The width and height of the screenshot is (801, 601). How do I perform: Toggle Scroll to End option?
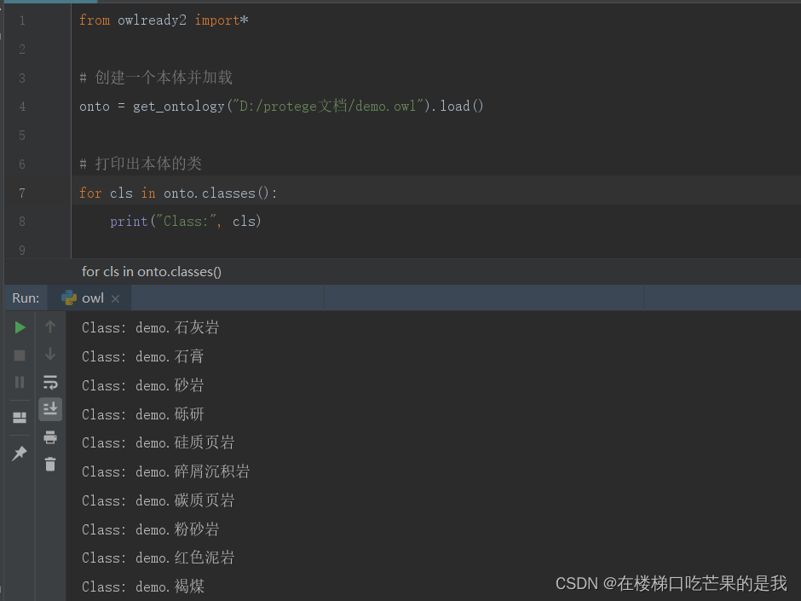(50, 408)
